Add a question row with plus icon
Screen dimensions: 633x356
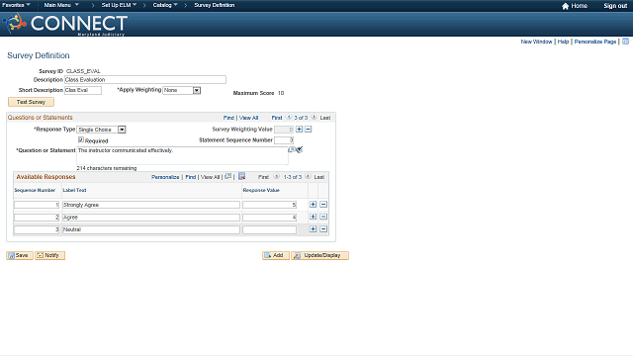299,130
